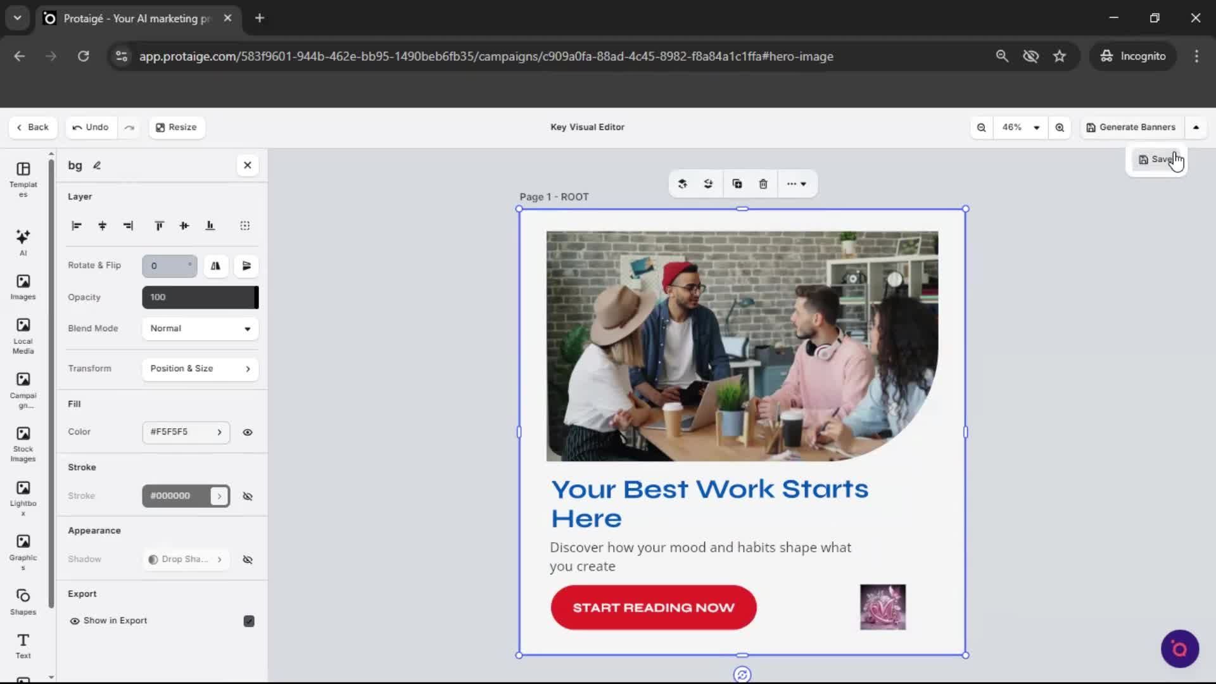Open the Blend Mode dropdown
This screenshot has width=1216, height=684.
199,329
